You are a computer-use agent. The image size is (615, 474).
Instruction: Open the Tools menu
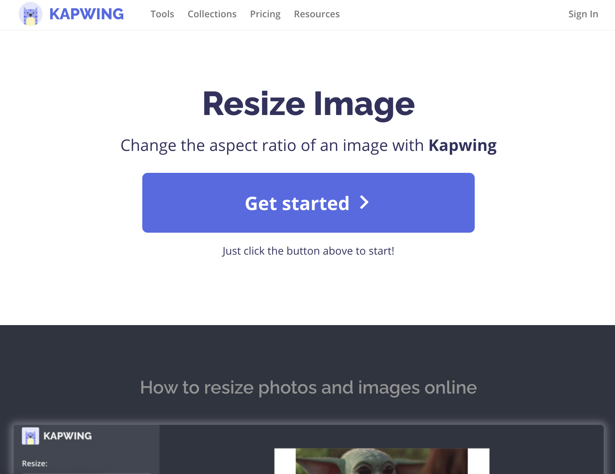pyautogui.click(x=162, y=14)
